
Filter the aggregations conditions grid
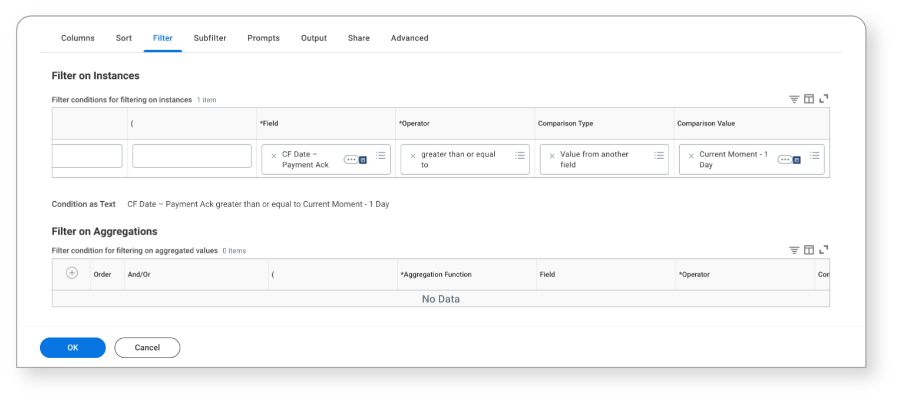(794, 250)
